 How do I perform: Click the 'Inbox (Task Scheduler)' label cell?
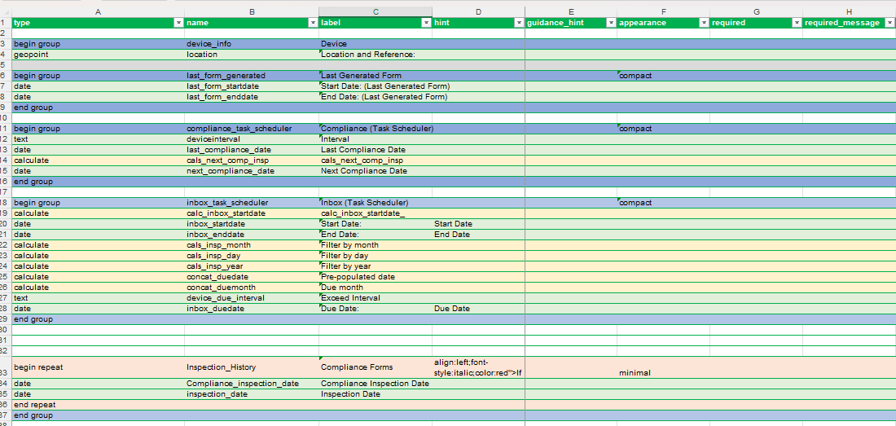click(x=376, y=203)
